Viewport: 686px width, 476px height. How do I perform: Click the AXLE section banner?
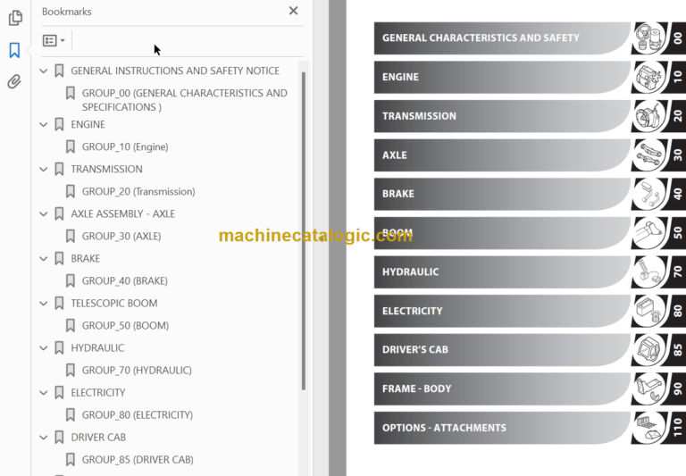pyautogui.click(x=502, y=154)
